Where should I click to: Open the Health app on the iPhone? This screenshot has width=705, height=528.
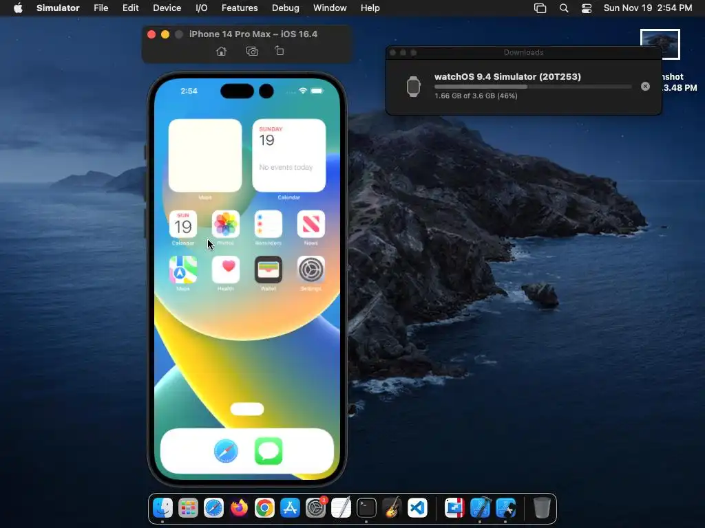point(225,269)
